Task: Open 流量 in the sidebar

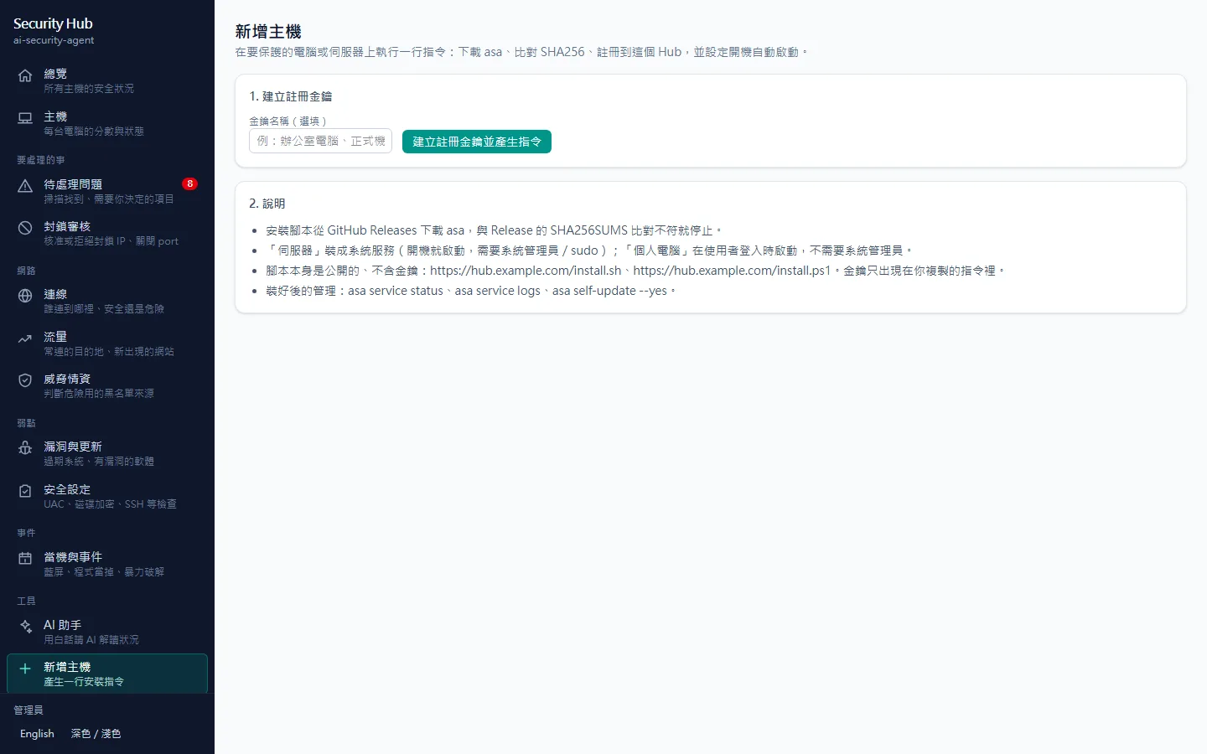Action: click(107, 343)
